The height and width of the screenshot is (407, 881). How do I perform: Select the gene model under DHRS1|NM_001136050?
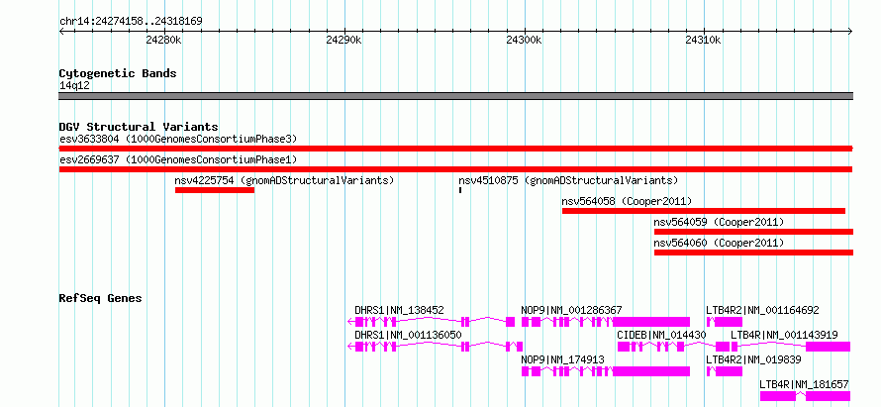(436, 347)
